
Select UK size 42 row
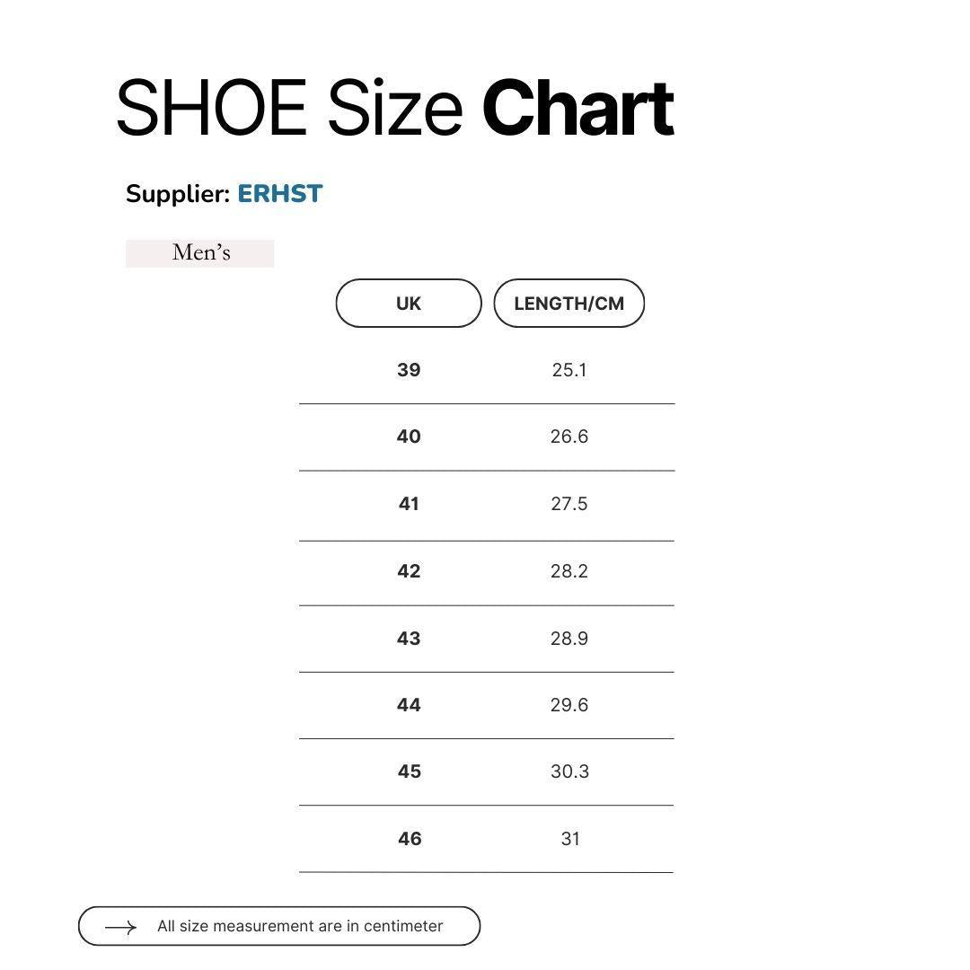pyautogui.click(x=487, y=571)
